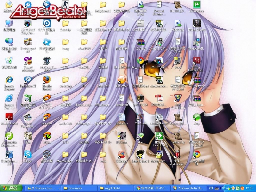Image resolution: width=256 pixels, height=192 pixels.
Task: Open the QuickTime Player shortcut
Action: 28,5
